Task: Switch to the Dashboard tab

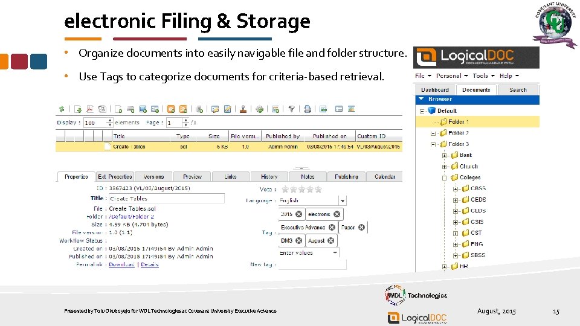Action: (x=435, y=90)
